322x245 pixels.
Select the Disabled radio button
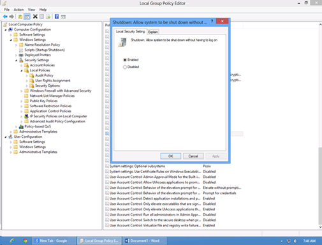pos(125,67)
